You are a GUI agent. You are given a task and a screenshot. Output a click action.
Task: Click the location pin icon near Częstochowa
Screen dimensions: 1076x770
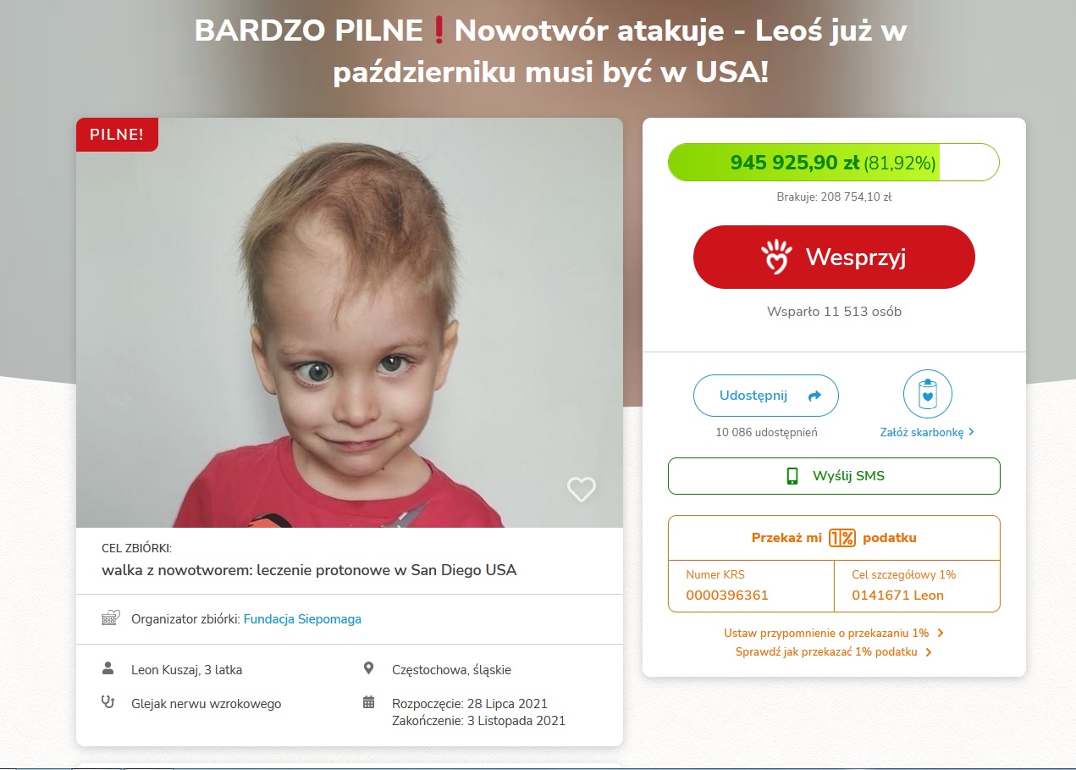pos(368,669)
